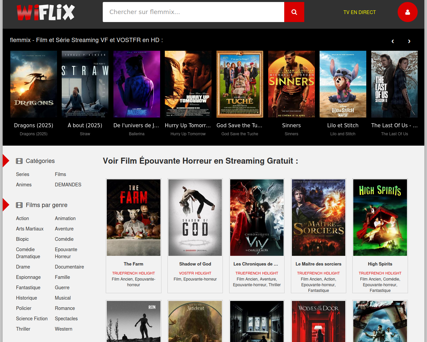Screen dimensions: 427x342
Task: Click the Films par genre film-strip icon
Action: coord(19,205)
